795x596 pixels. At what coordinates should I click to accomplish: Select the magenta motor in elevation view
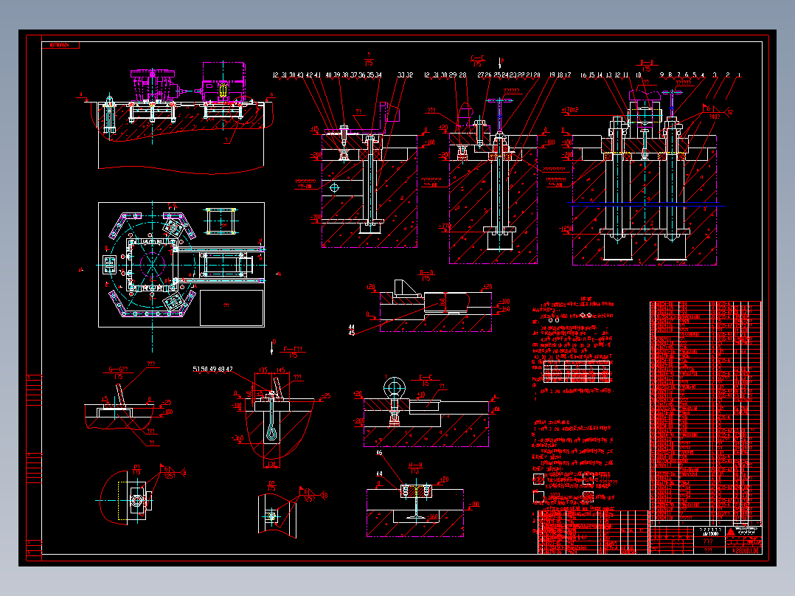pos(224,80)
